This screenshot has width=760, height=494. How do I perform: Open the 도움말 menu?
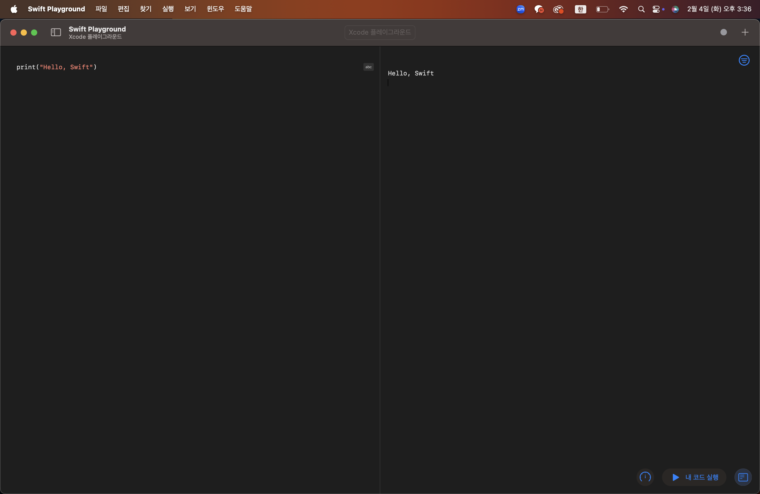coord(243,9)
